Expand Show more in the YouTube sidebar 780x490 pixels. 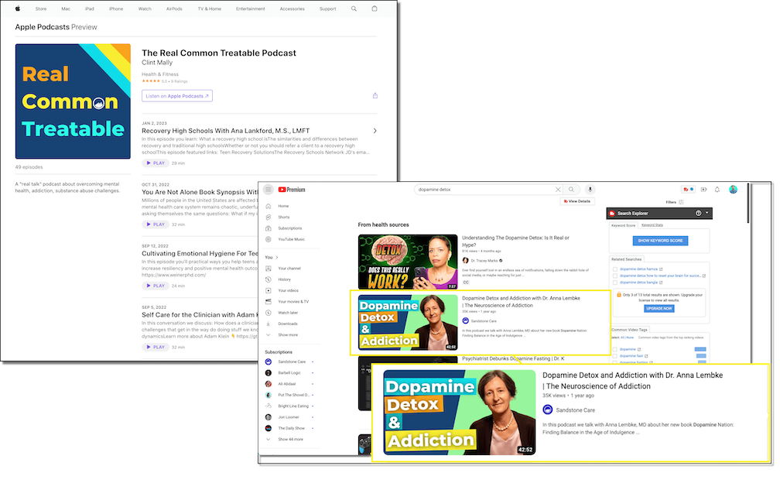[x=288, y=334]
